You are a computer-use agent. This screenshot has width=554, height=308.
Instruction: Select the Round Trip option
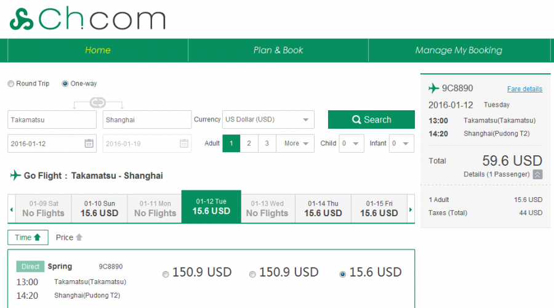pos(11,84)
